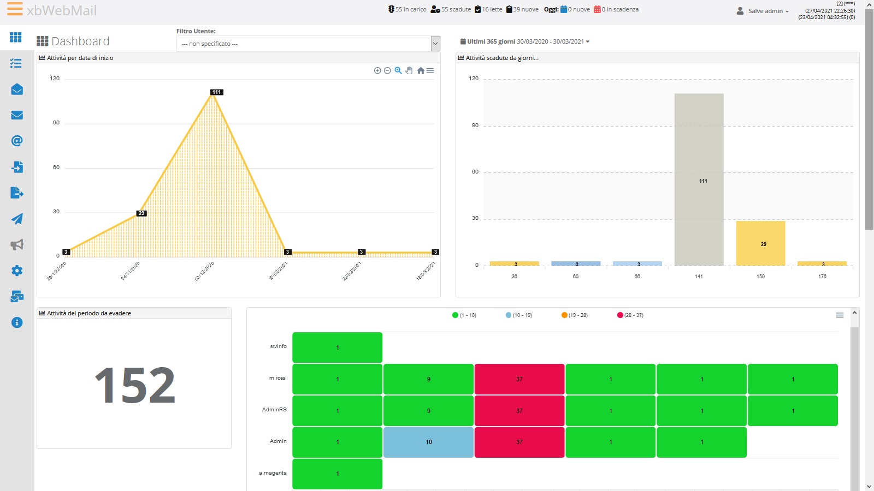
Task: Click the green '1' cell in srvInfo row
Action: tap(337, 348)
